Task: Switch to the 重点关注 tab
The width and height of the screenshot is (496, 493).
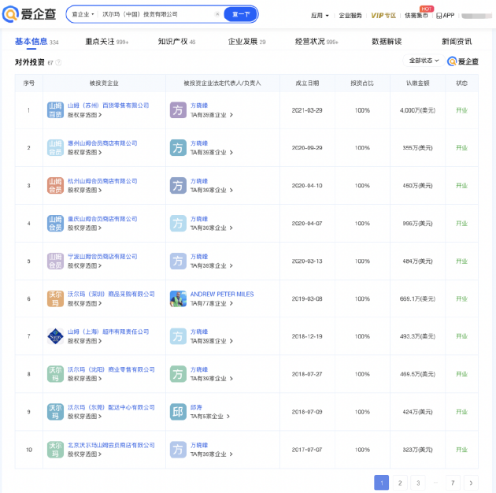Action: pos(106,42)
